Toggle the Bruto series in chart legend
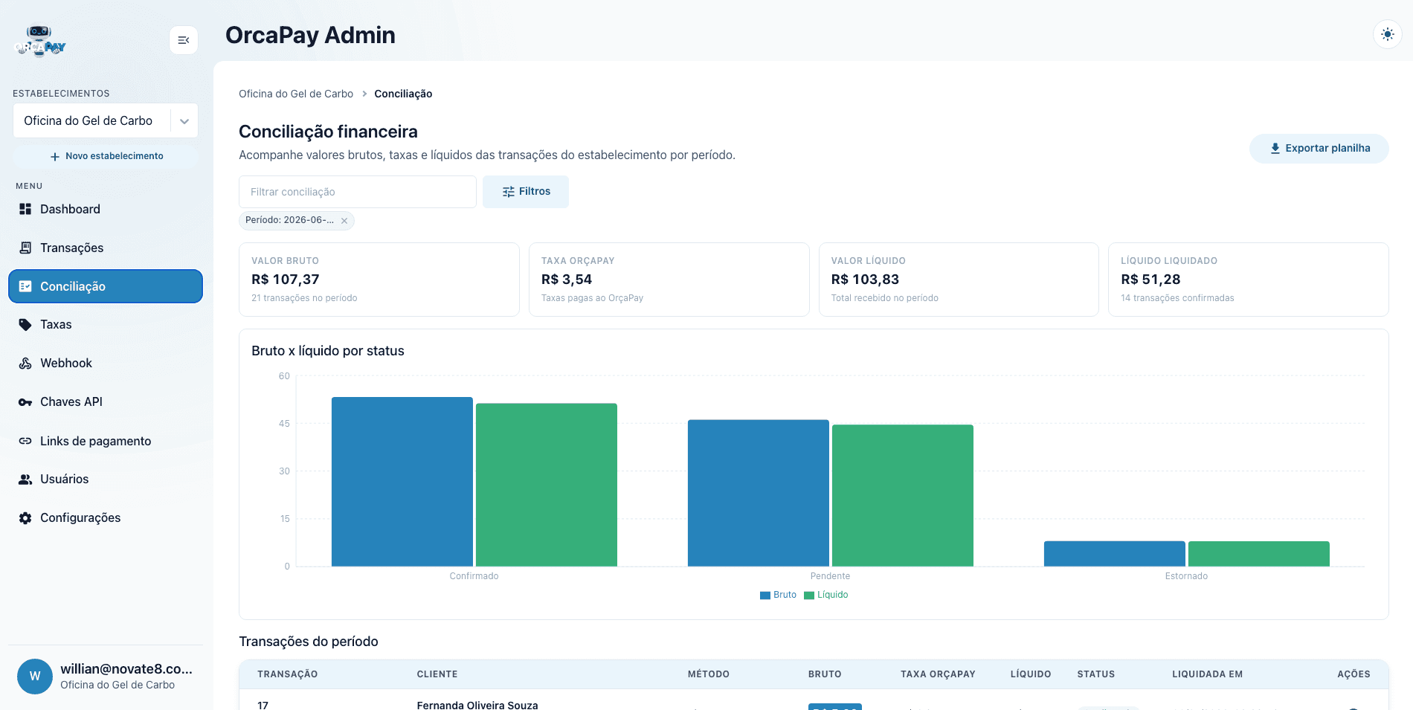The image size is (1413, 710). pos(778,595)
